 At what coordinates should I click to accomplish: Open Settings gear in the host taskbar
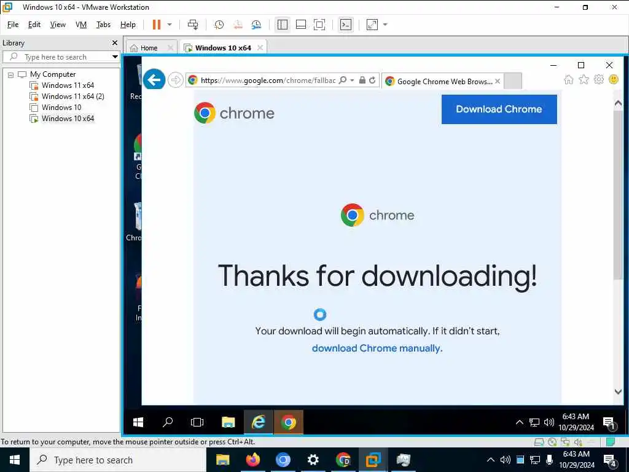pyautogui.click(x=313, y=460)
